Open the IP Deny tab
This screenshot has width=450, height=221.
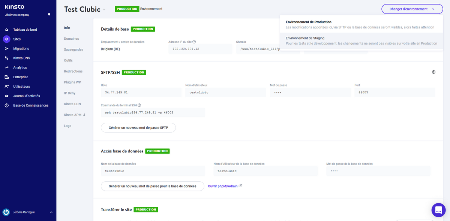point(70,93)
